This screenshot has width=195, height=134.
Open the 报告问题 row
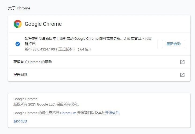(99, 75)
